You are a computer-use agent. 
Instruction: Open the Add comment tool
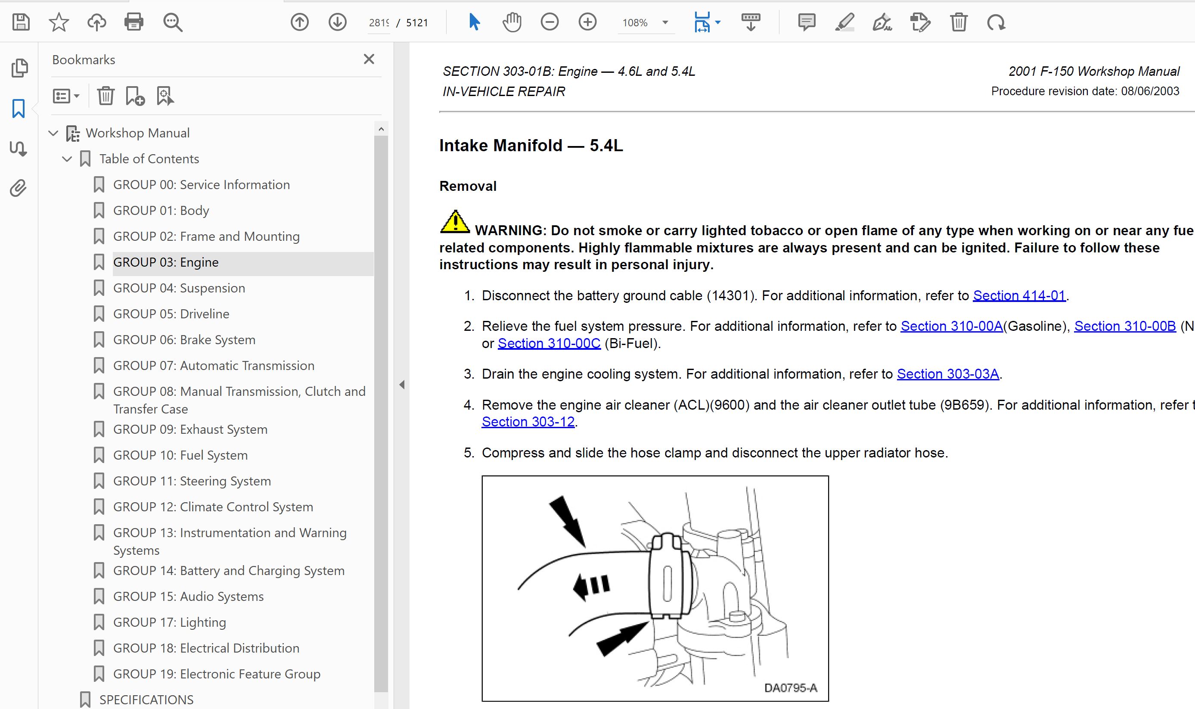coord(806,22)
